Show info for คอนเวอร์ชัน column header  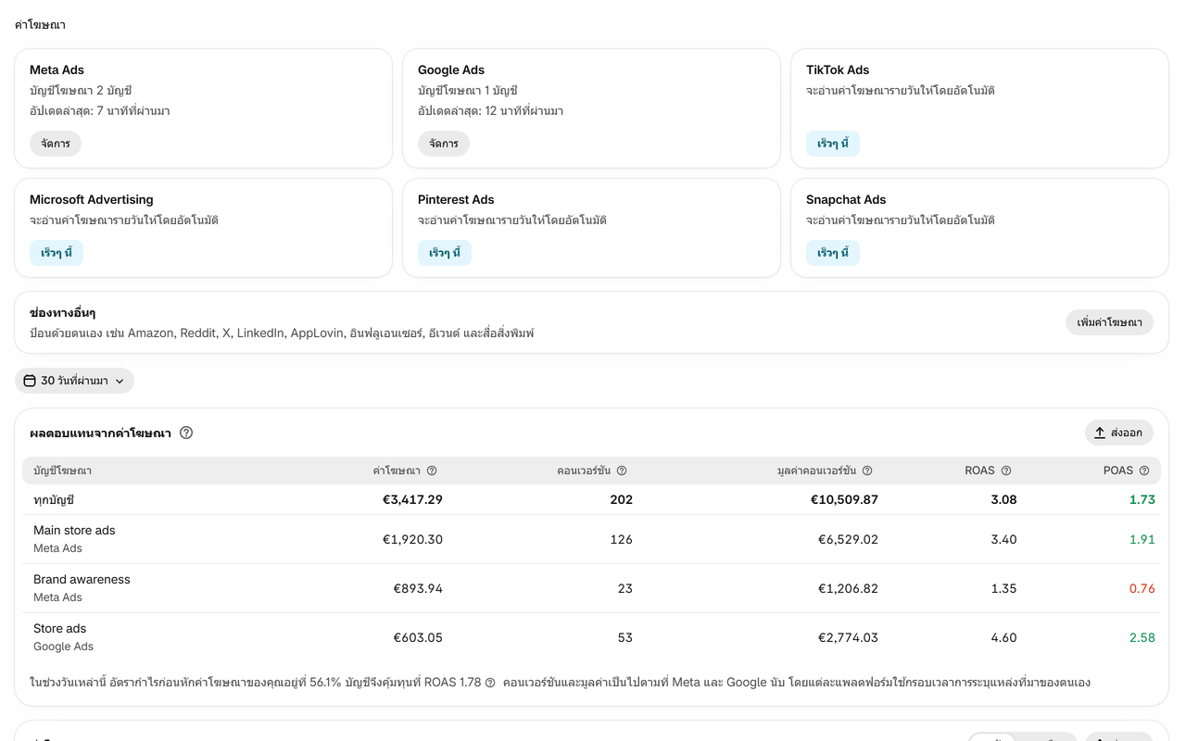point(622,471)
